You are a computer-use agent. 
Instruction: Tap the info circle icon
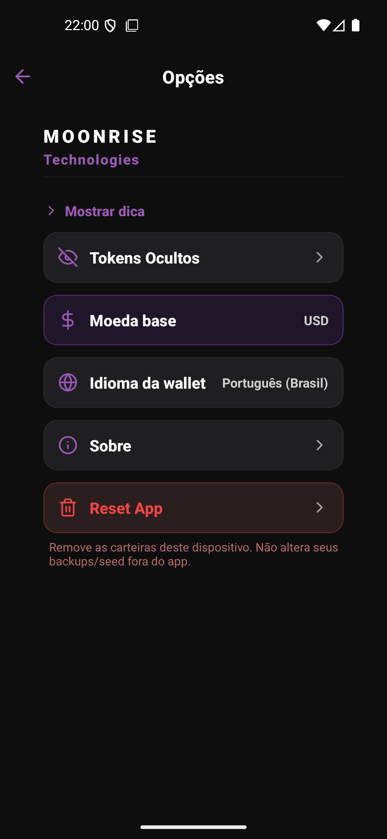click(68, 445)
